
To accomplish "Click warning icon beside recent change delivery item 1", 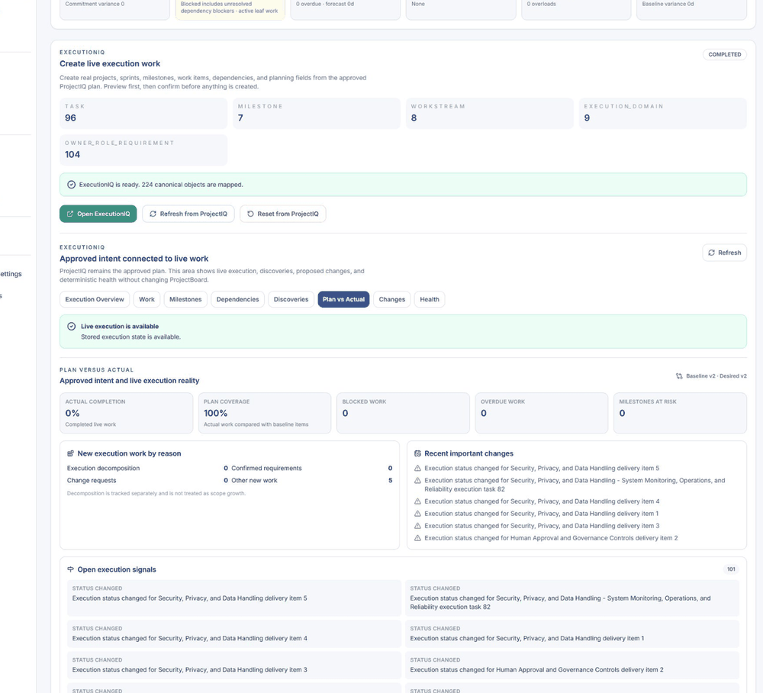I will [417, 514].
